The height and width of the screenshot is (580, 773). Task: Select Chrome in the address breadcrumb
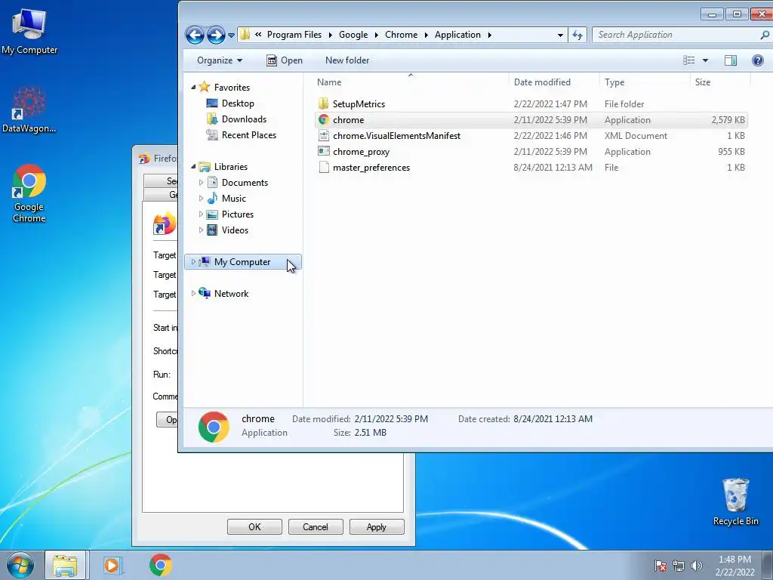coord(401,35)
